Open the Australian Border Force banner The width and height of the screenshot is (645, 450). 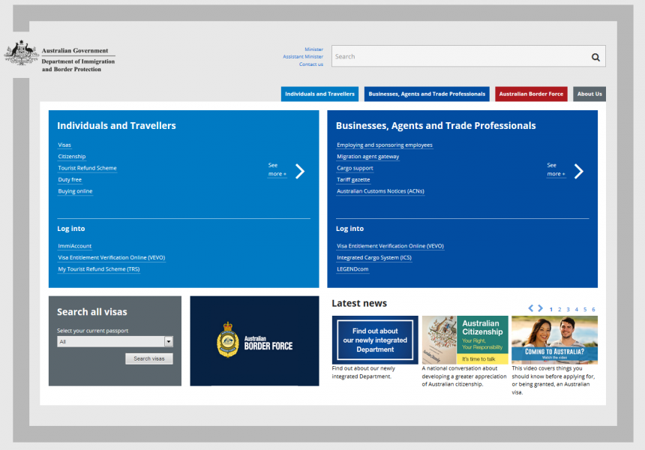(x=254, y=340)
